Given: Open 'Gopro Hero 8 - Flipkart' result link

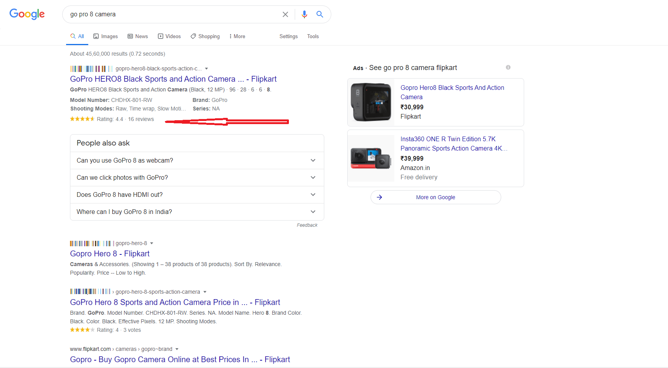Looking at the screenshot, I should 110,254.
